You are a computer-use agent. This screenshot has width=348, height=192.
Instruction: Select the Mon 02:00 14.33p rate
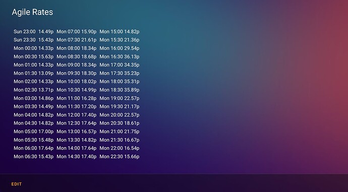(x=33, y=82)
